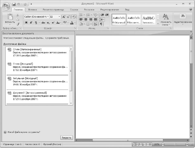Toggle paragraph marks (¶) display
This screenshot has width=195, height=148.
click(x=101, y=24)
